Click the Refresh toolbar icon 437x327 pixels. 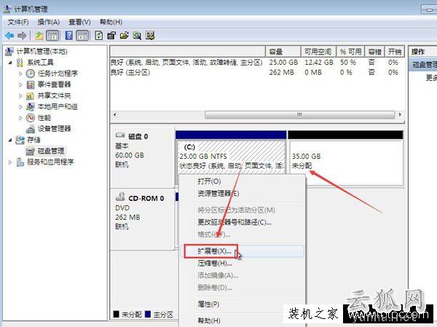(x=98, y=36)
